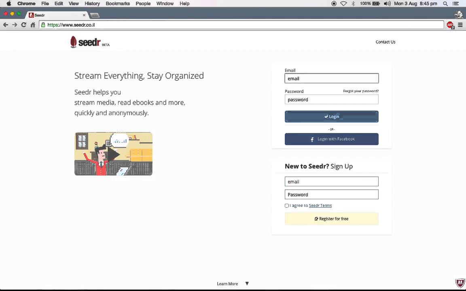Click the sign up Password field
Viewport: 466px width, 291px height.
[x=332, y=194]
